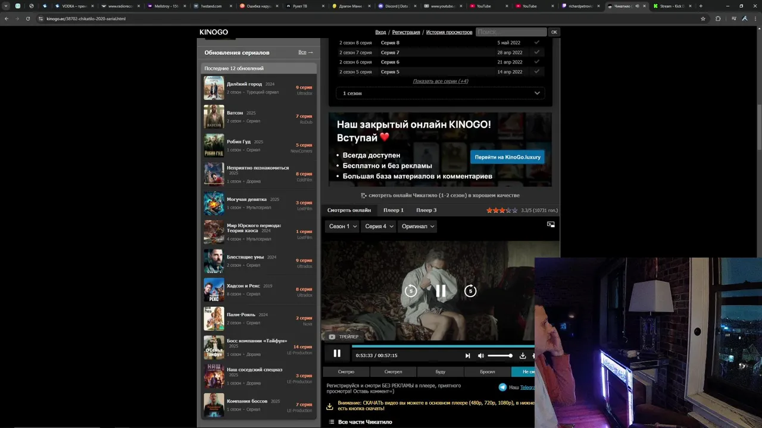
Task: Mark Серия 7 as watched checkmark
Action: click(536, 52)
